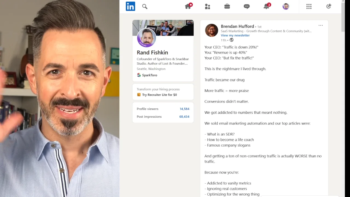Image resolution: width=350 pixels, height=197 pixels.
Task: Click 'Transform your hiring process' text
Action: [x=158, y=89]
